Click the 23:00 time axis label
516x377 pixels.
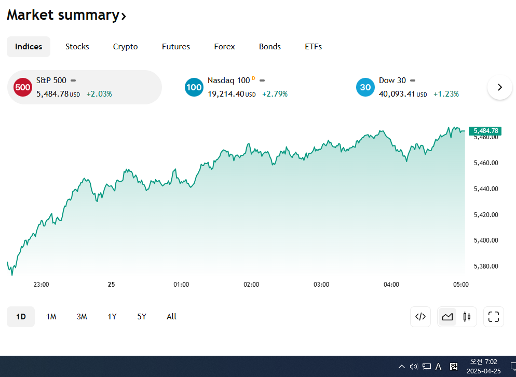pyautogui.click(x=41, y=285)
